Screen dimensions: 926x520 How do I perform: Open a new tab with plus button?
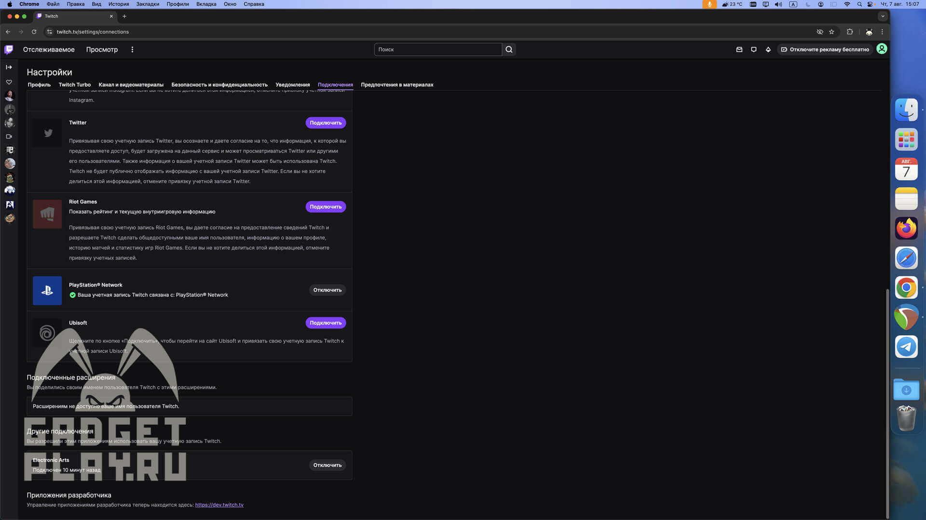[x=124, y=16]
